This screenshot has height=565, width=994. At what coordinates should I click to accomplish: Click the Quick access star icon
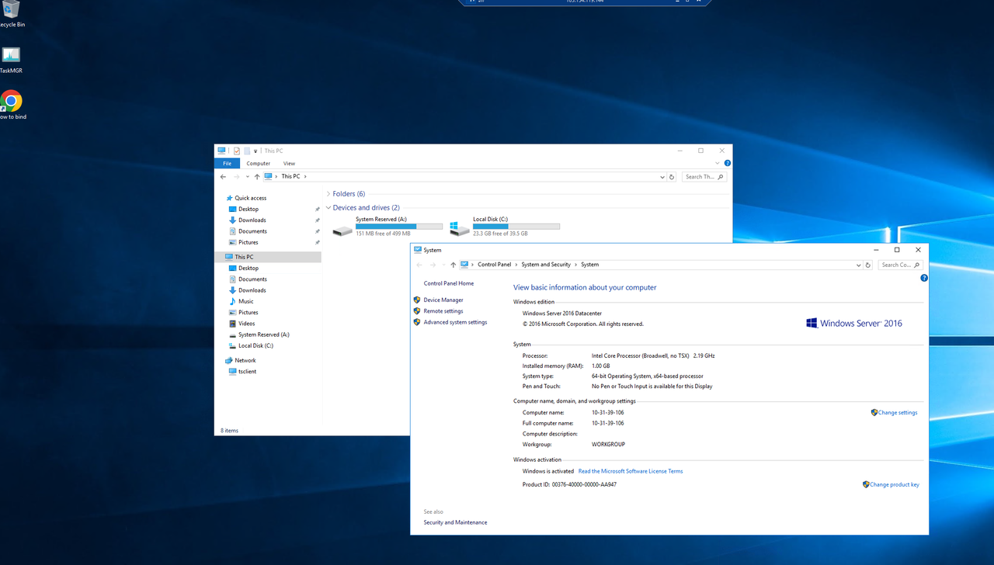click(229, 198)
